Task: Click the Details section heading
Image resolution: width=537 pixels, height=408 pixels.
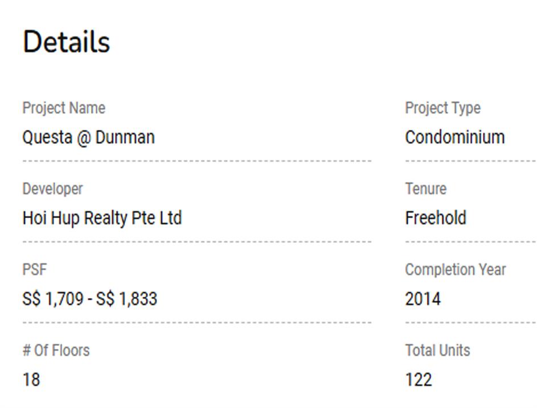Action: [66, 42]
